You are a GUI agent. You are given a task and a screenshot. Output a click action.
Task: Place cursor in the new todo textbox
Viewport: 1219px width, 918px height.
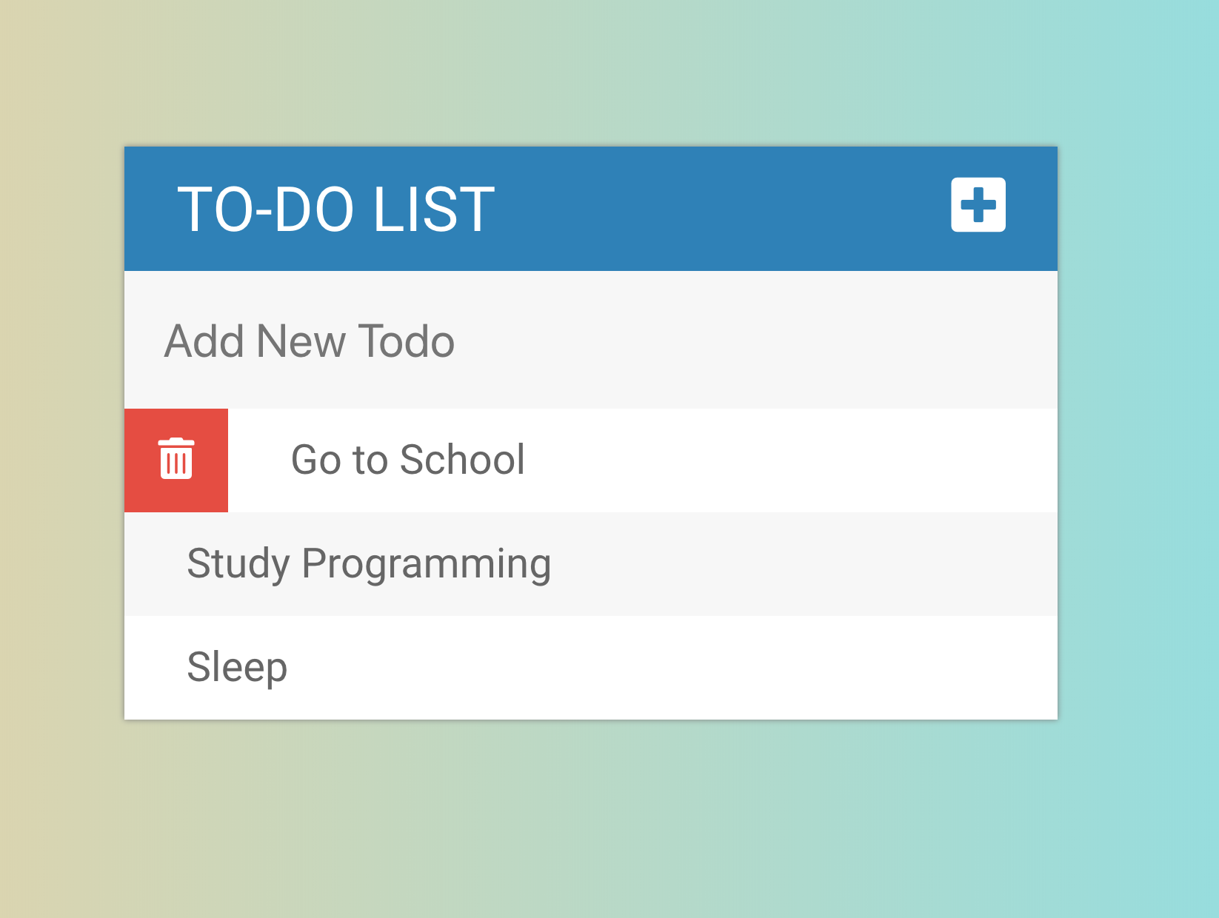[590, 341]
